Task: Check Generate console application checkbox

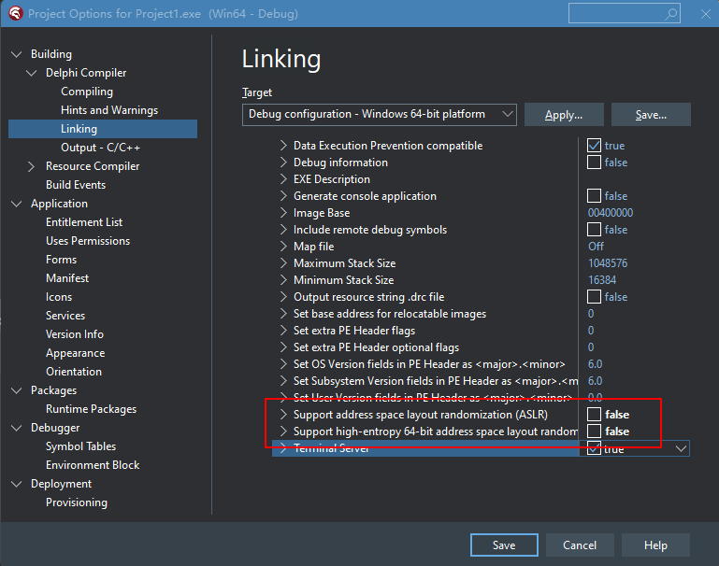Action: click(594, 196)
